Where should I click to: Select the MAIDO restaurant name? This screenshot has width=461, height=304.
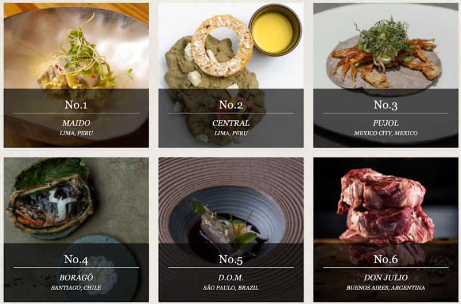(76, 123)
